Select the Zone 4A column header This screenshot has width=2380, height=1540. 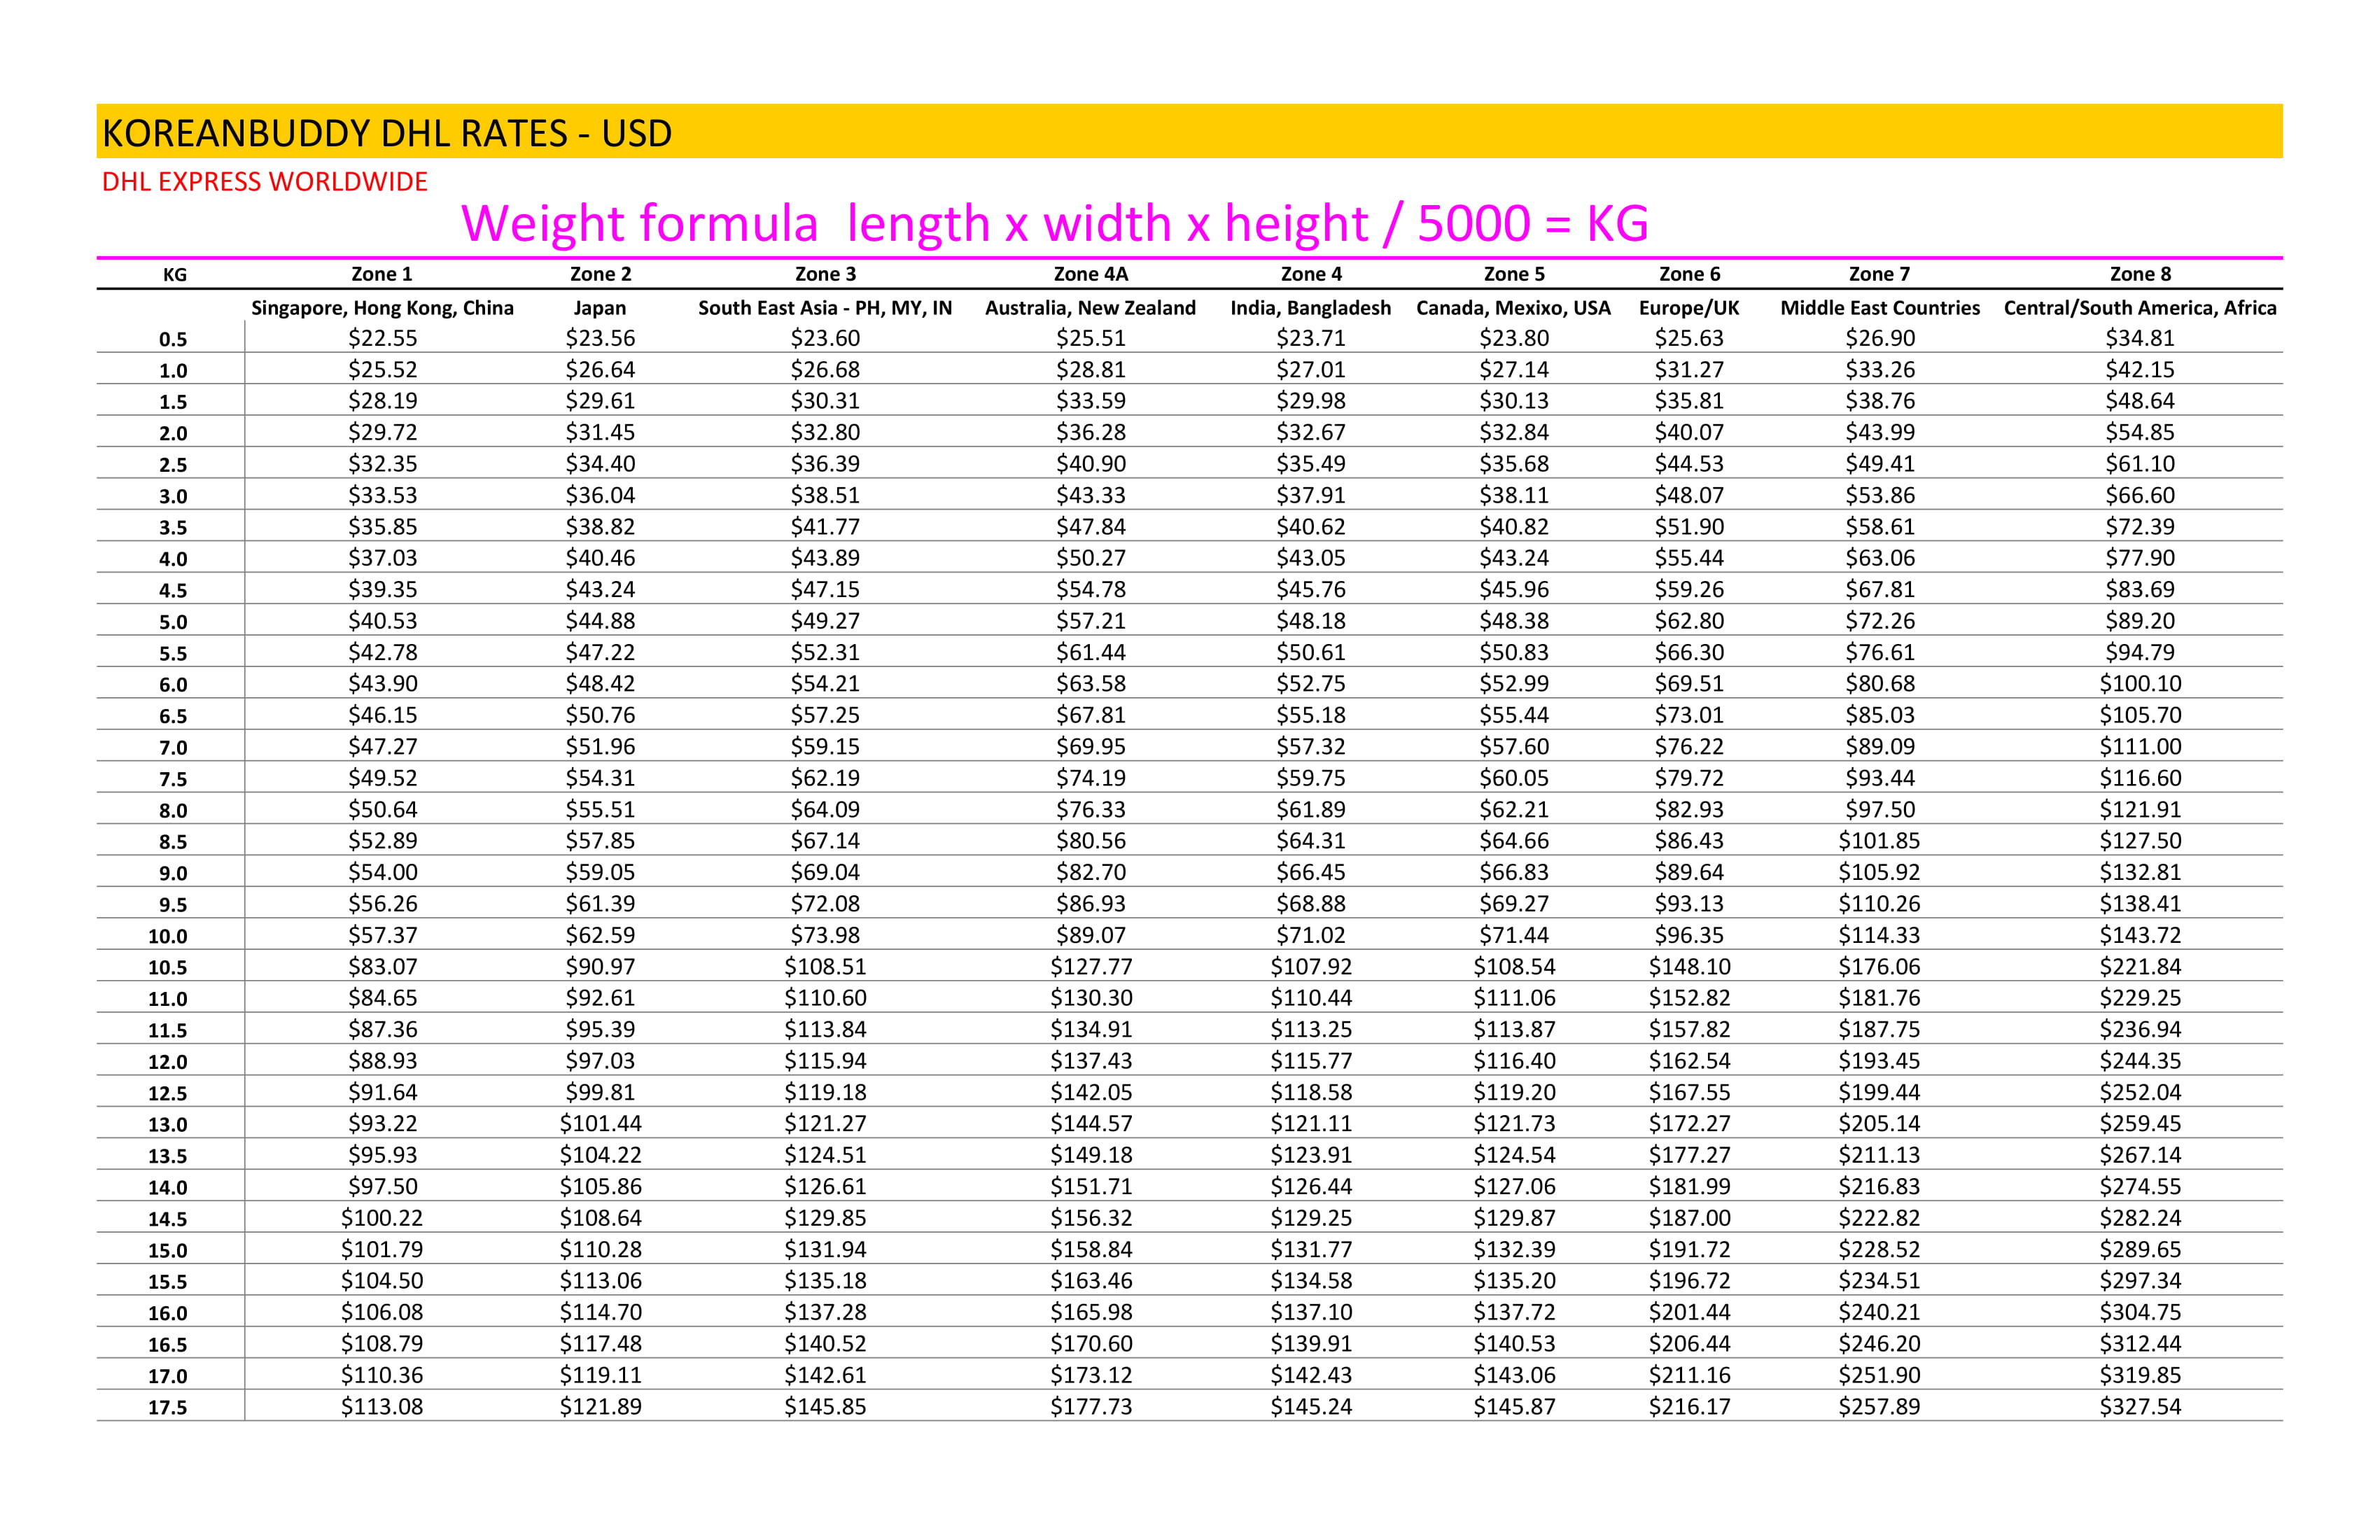[x=1090, y=274]
